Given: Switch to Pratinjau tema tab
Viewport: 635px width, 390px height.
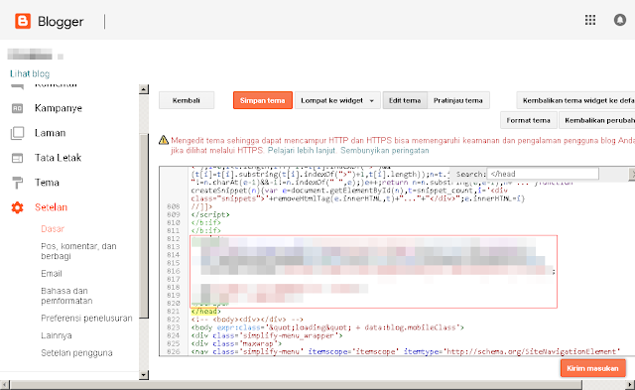Looking at the screenshot, I should point(458,100).
